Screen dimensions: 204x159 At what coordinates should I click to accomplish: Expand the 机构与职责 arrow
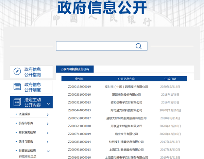click(x=48, y=124)
